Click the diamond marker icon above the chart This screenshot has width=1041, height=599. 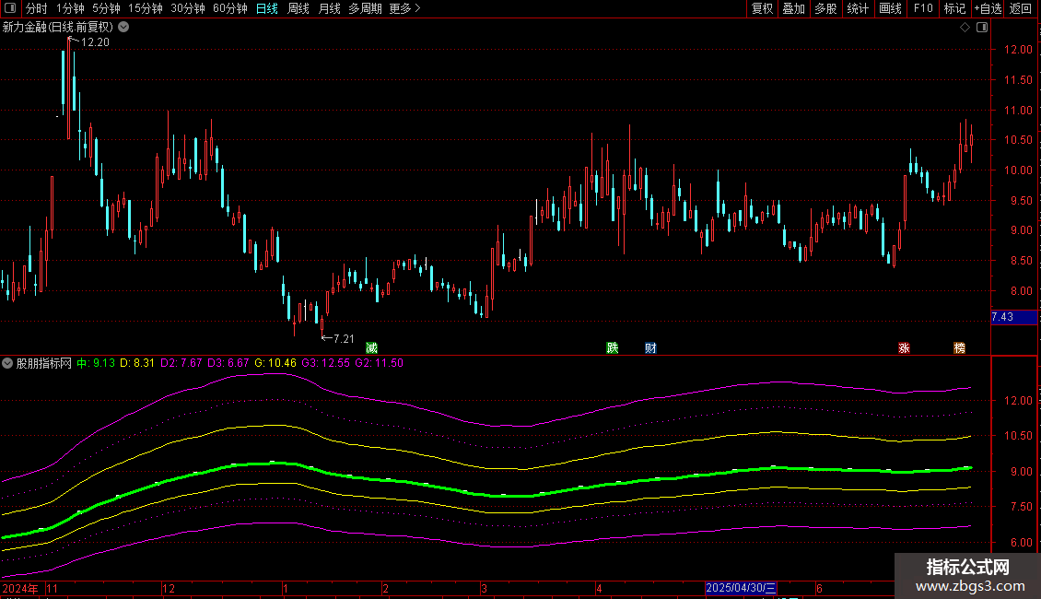(x=965, y=28)
